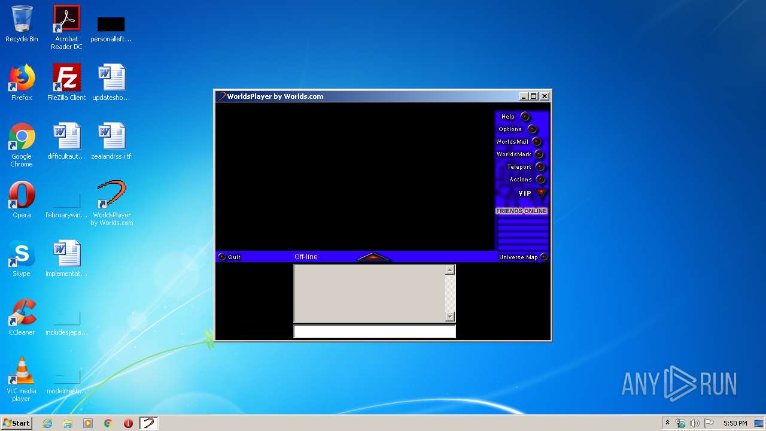Select the Skype desktop icon
The height and width of the screenshot is (431, 766).
coord(22,259)
